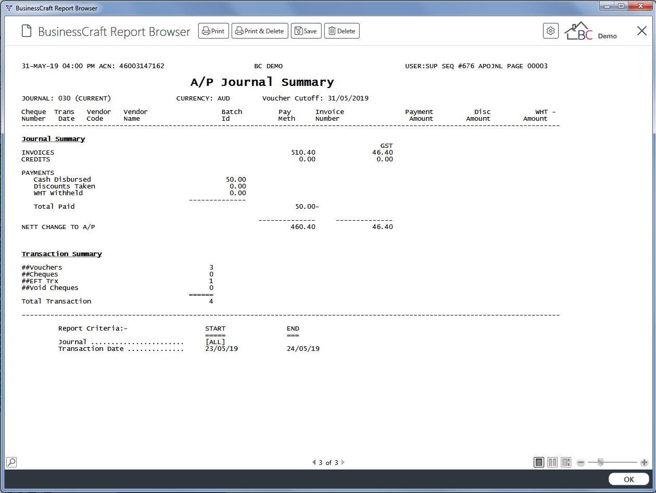The image size is (656, 493).
Task: Click the 'Invoice Number' column header
Action: pyautogui.click(x=330, y=115)
